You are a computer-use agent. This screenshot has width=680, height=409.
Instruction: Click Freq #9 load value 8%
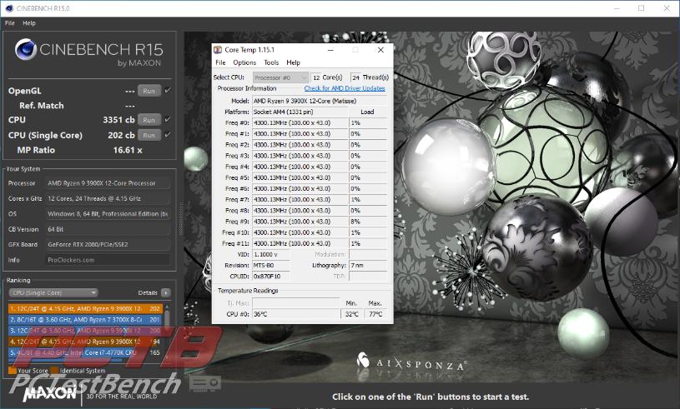click(368, 222)
